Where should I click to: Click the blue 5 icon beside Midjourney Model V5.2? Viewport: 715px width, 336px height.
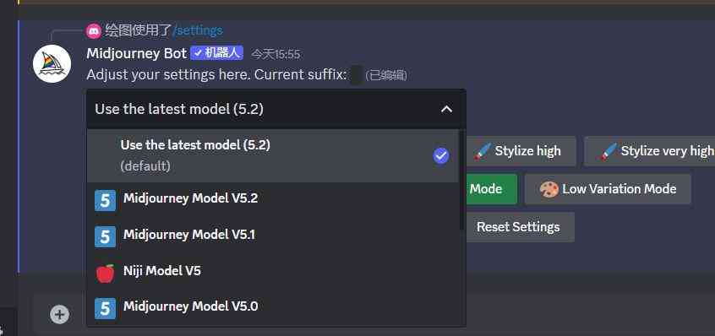[105, 200]
